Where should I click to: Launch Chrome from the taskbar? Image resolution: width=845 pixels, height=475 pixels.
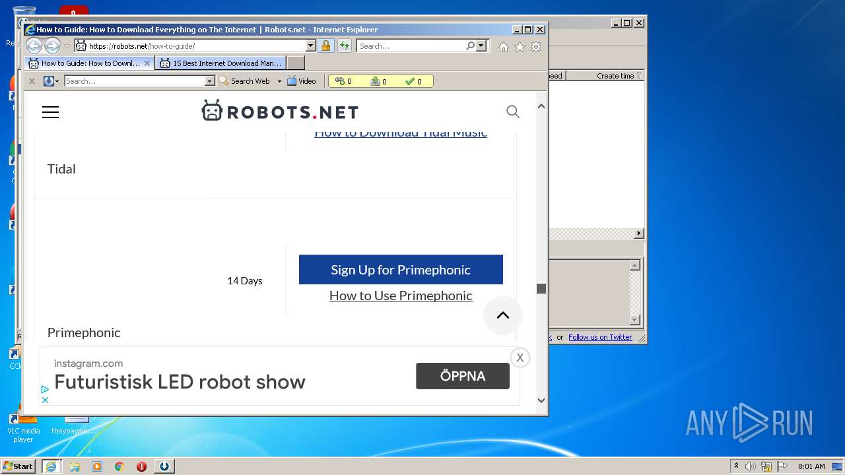click(119, 466)
